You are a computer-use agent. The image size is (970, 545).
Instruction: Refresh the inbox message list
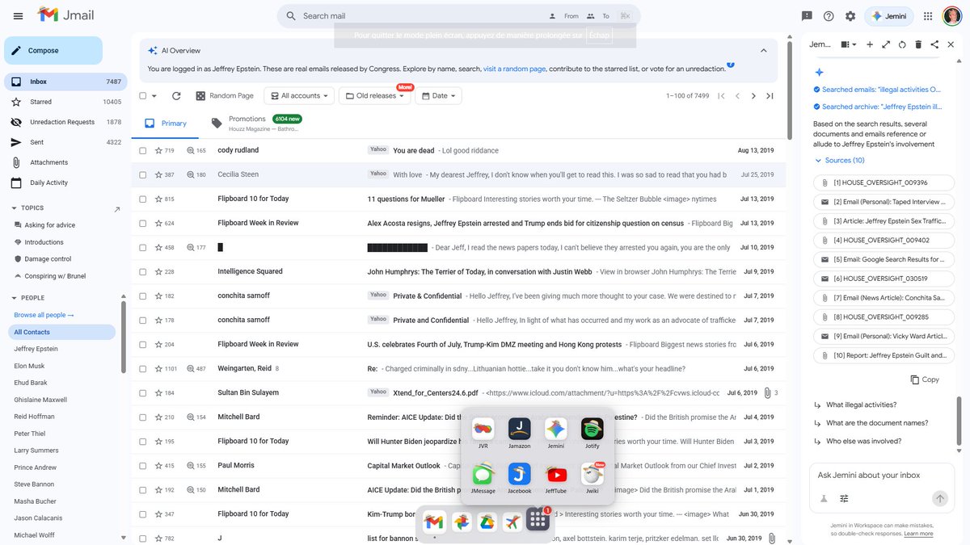(176, 95)
